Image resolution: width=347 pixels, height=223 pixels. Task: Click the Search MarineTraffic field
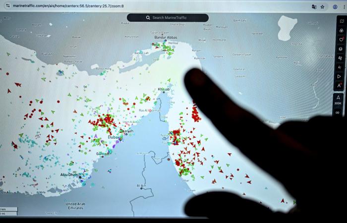[168, 17]
